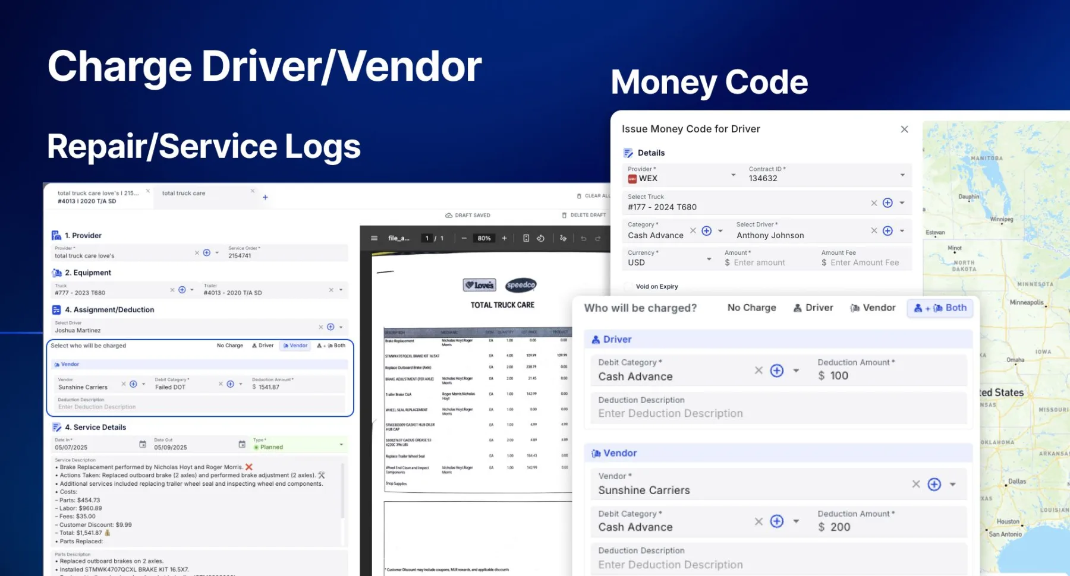The image size is (1070, 576).
Task: Open the Currency USD dropdown
Action: (709, 259)
